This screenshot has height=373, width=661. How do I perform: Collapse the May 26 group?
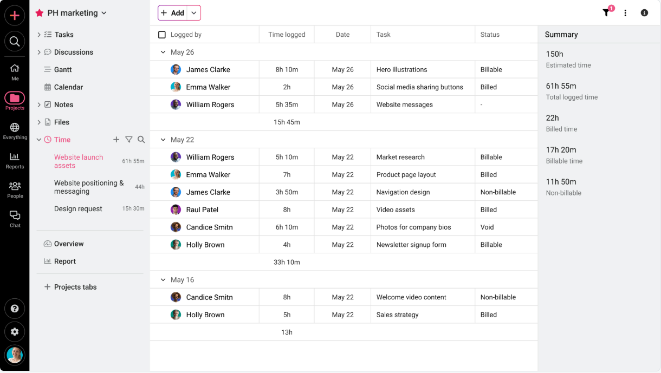(163, 53)
